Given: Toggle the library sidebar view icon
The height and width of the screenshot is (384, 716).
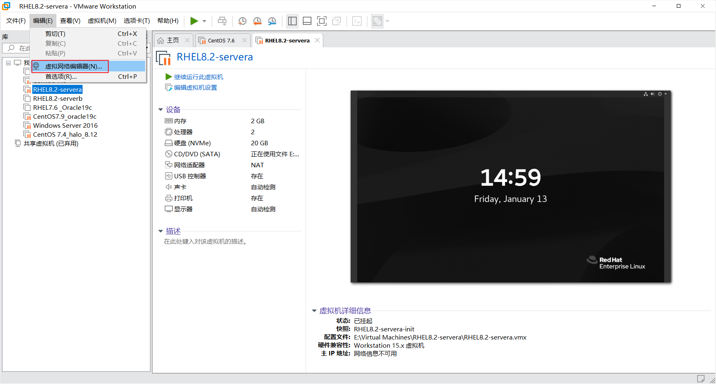Looking at the screenshot, I should tap(292, 21).
